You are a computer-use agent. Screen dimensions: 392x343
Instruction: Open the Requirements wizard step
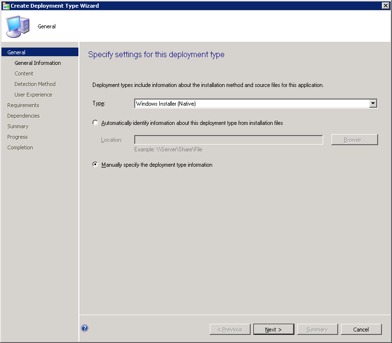point(23,105)
